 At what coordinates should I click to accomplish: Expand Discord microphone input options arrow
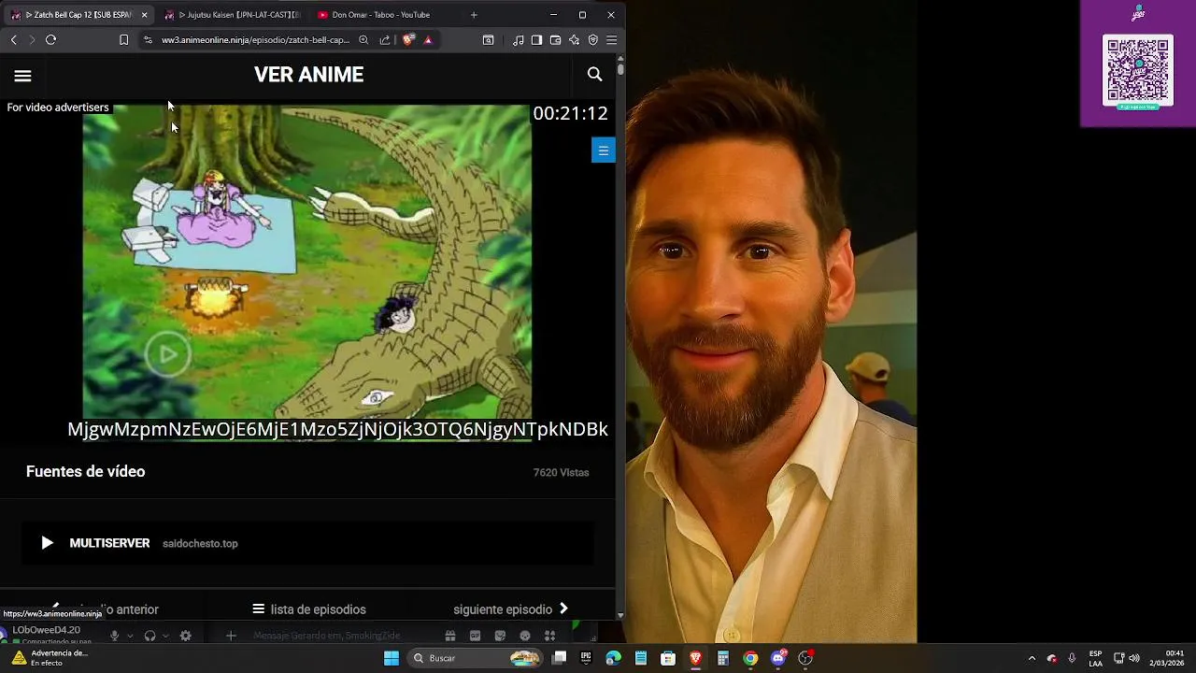point(128,636)
